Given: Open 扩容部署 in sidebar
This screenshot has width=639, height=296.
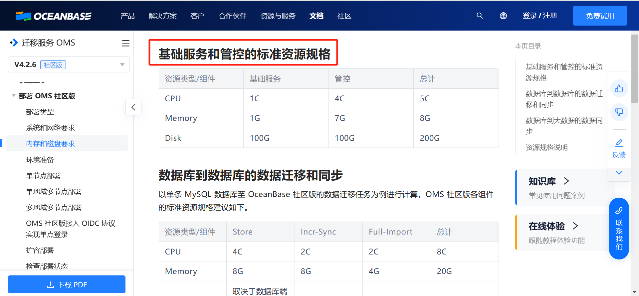Looking at the screenshot, I should coord(40,250).
